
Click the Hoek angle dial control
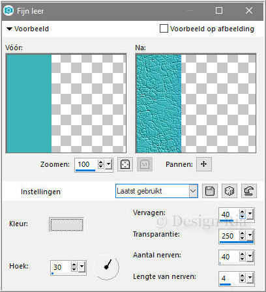pos(107,267)
